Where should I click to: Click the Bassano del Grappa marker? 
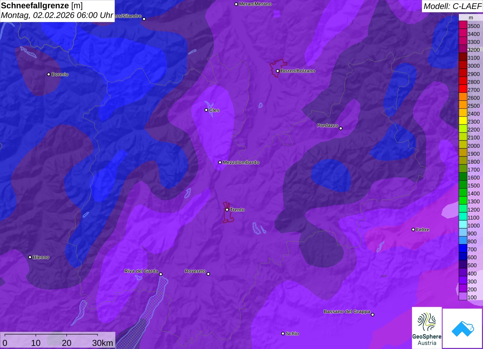tap(373, 314)
